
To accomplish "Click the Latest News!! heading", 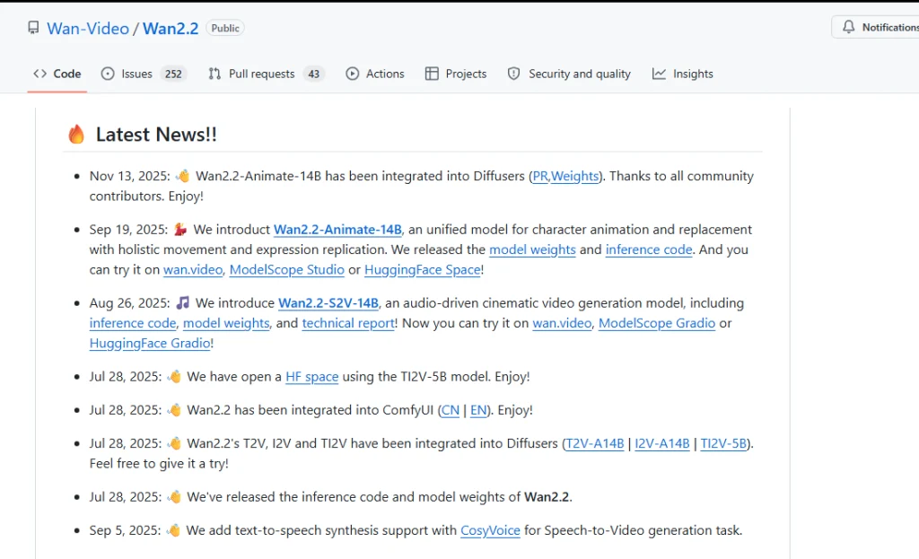I will [x=156, y=135].
